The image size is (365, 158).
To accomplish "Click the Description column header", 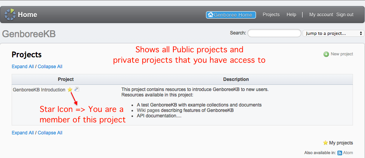I will pyautogui.click(x=236, y=79).
